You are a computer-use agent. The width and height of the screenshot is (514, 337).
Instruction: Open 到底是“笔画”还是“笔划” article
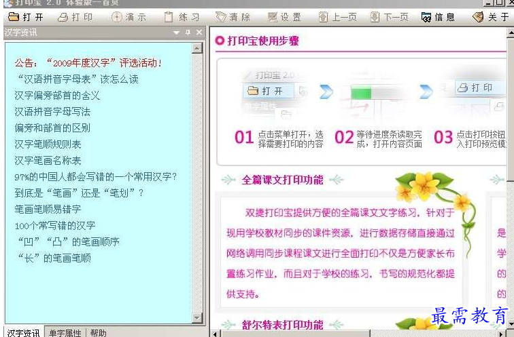click(x=79, y=193)
